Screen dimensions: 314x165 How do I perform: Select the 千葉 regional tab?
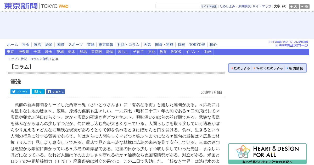37,52
